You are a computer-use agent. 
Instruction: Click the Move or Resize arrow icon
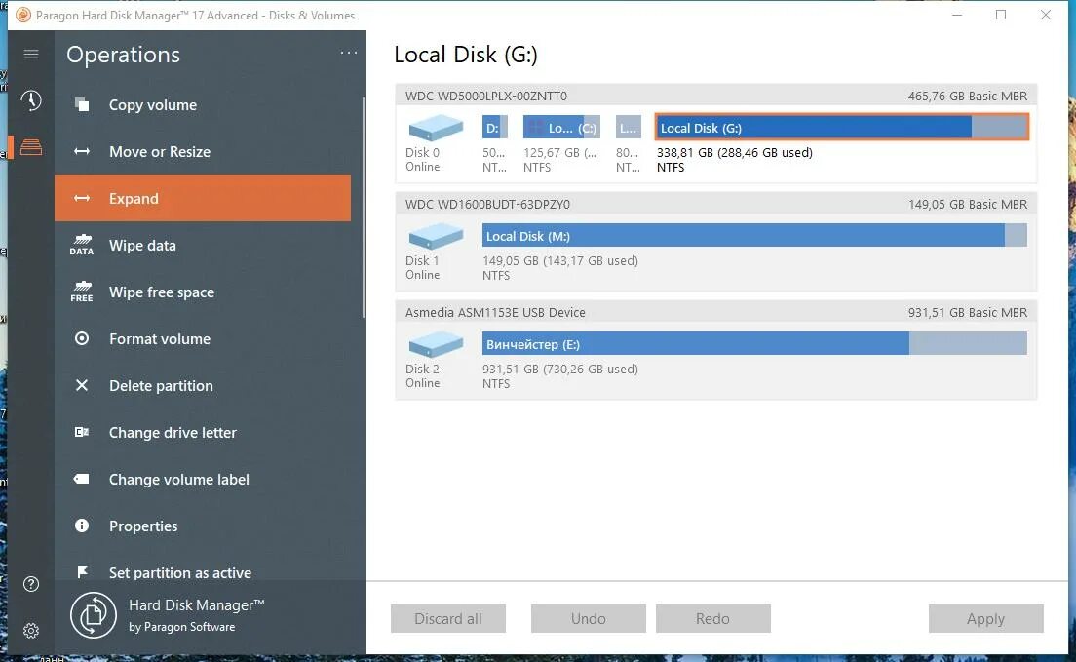click(x=82, y=152)
